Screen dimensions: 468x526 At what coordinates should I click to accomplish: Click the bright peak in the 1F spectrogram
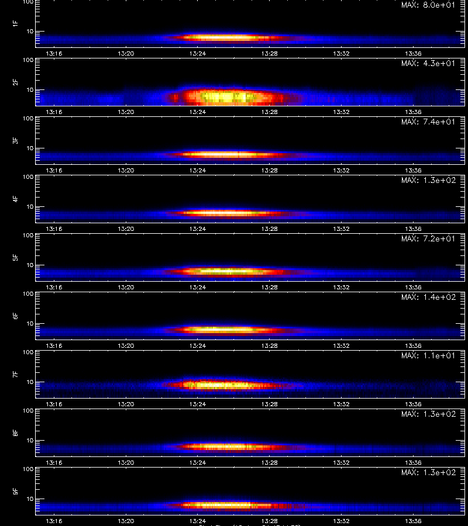click(220, 38)
